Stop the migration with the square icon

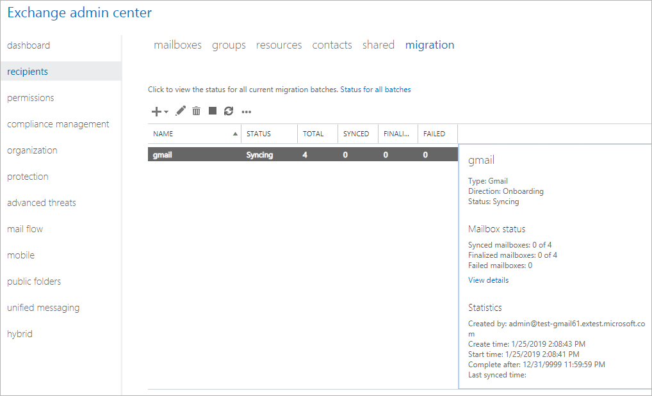coord(213,111)
